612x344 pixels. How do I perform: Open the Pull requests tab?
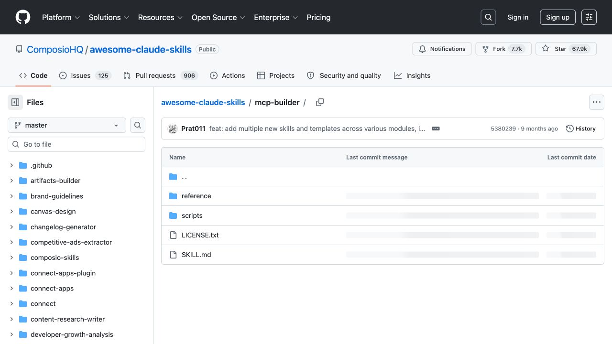[160, 75]
